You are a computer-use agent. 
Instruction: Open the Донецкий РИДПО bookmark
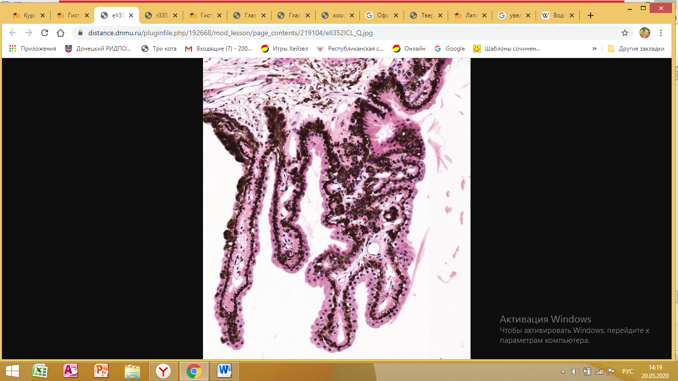pyautogui.click(x=98, y=49)
